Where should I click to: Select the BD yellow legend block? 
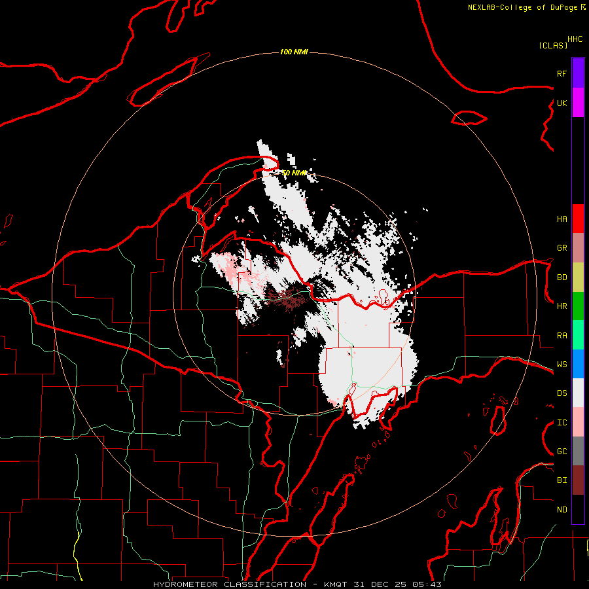[x=578, y=277]
